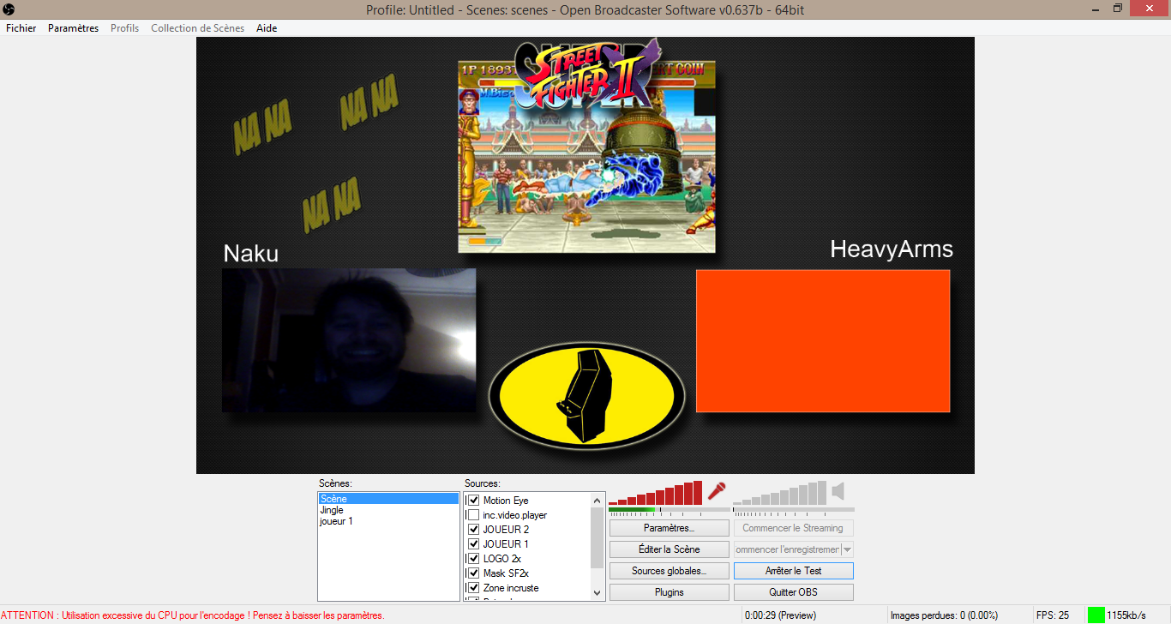Screen dimensions: 1171x624
Task: Mute the microphone via the red mic icon
Action: 717,492
